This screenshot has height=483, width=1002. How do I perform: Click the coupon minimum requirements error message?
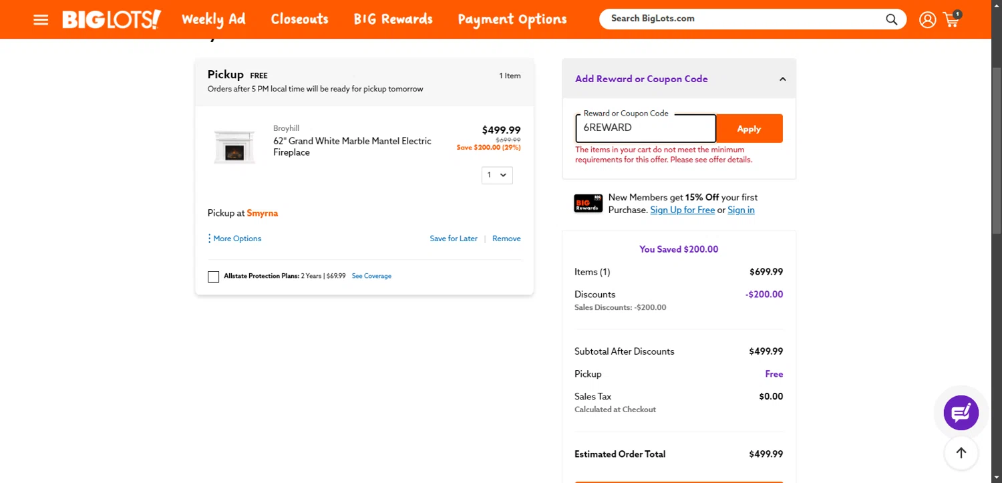tap(664, 155)
